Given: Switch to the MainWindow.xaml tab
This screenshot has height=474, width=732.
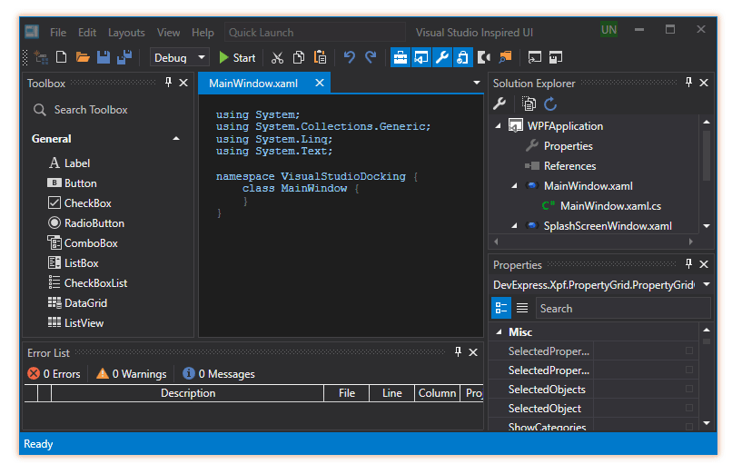Looking at the screenshot, I should (253, 84).
